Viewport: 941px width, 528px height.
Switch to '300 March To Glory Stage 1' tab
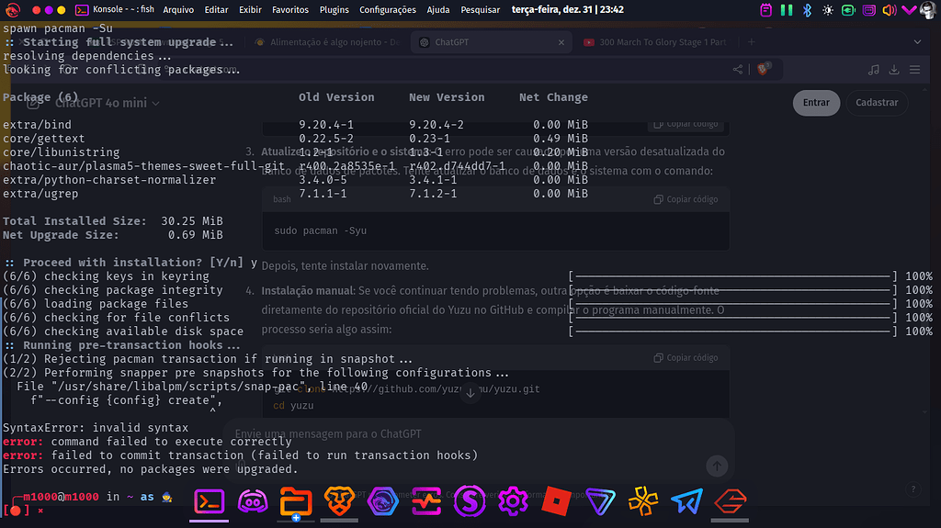tap(655, 42)
